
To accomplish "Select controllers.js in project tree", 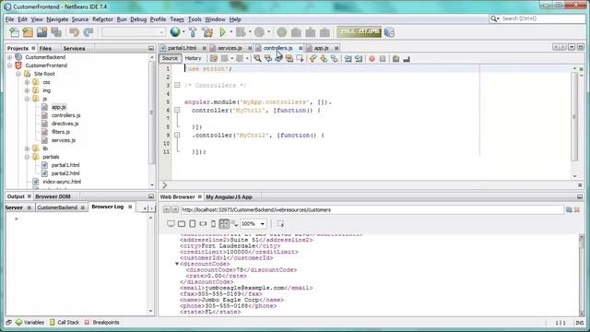I will coord(65,115).
